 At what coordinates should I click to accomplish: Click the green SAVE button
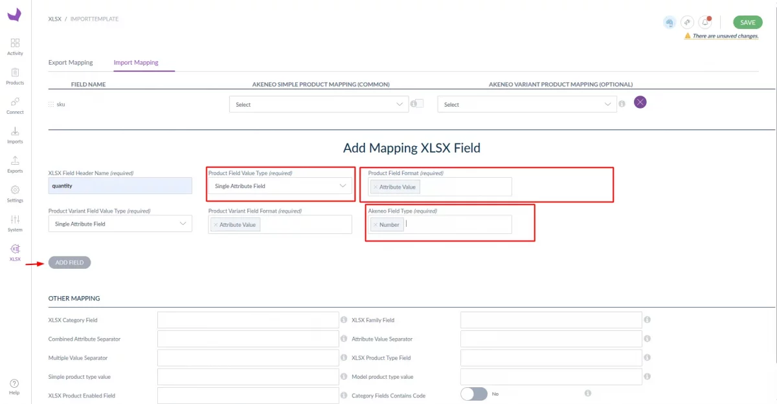tap(748, 23)
